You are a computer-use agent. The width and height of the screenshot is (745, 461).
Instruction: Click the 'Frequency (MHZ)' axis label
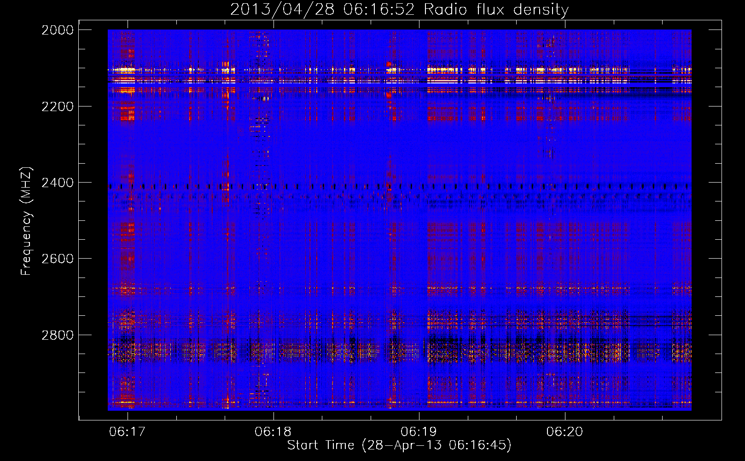pyautogui.click(x=27, y=221)
